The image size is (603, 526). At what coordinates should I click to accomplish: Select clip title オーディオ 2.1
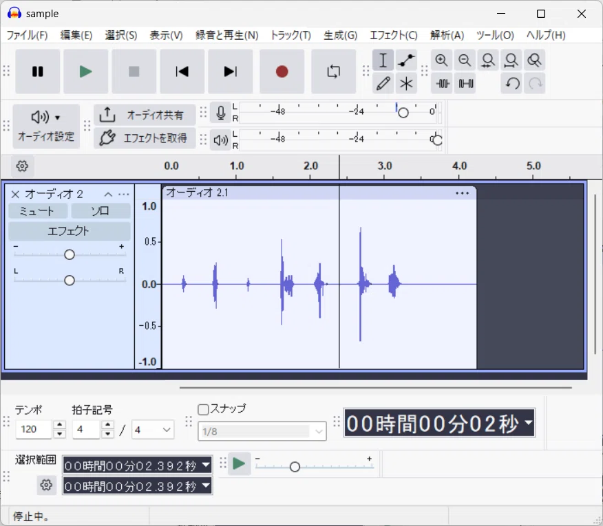pyautogui.click(x=197, y=193)
